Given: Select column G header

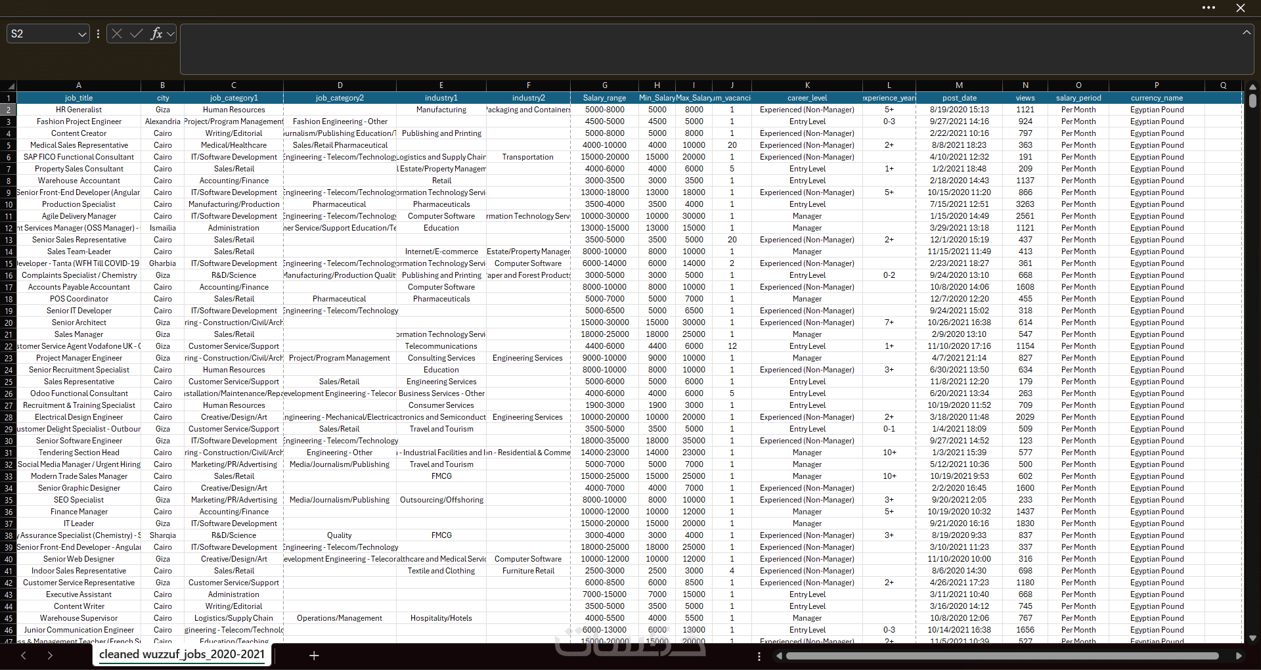Looking at the screenshot, I should [x=605, y=85].
